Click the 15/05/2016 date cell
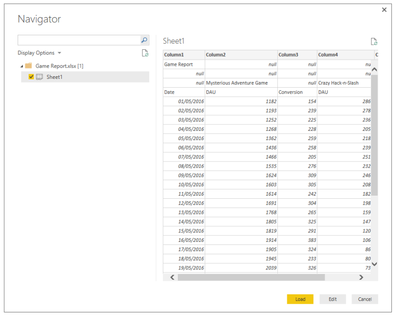The image size is (394, 315). (184, 231)
